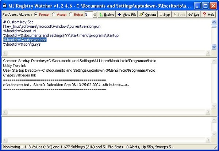Viewport: 219px width, 151px height.
Task: Select the Reject radio option
Action: pos(70,15)
